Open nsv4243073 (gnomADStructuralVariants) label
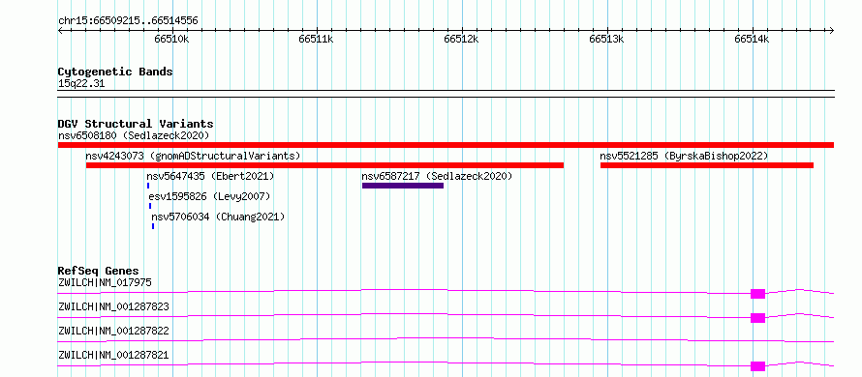The image size is (862, 377). tap(193, 156)
